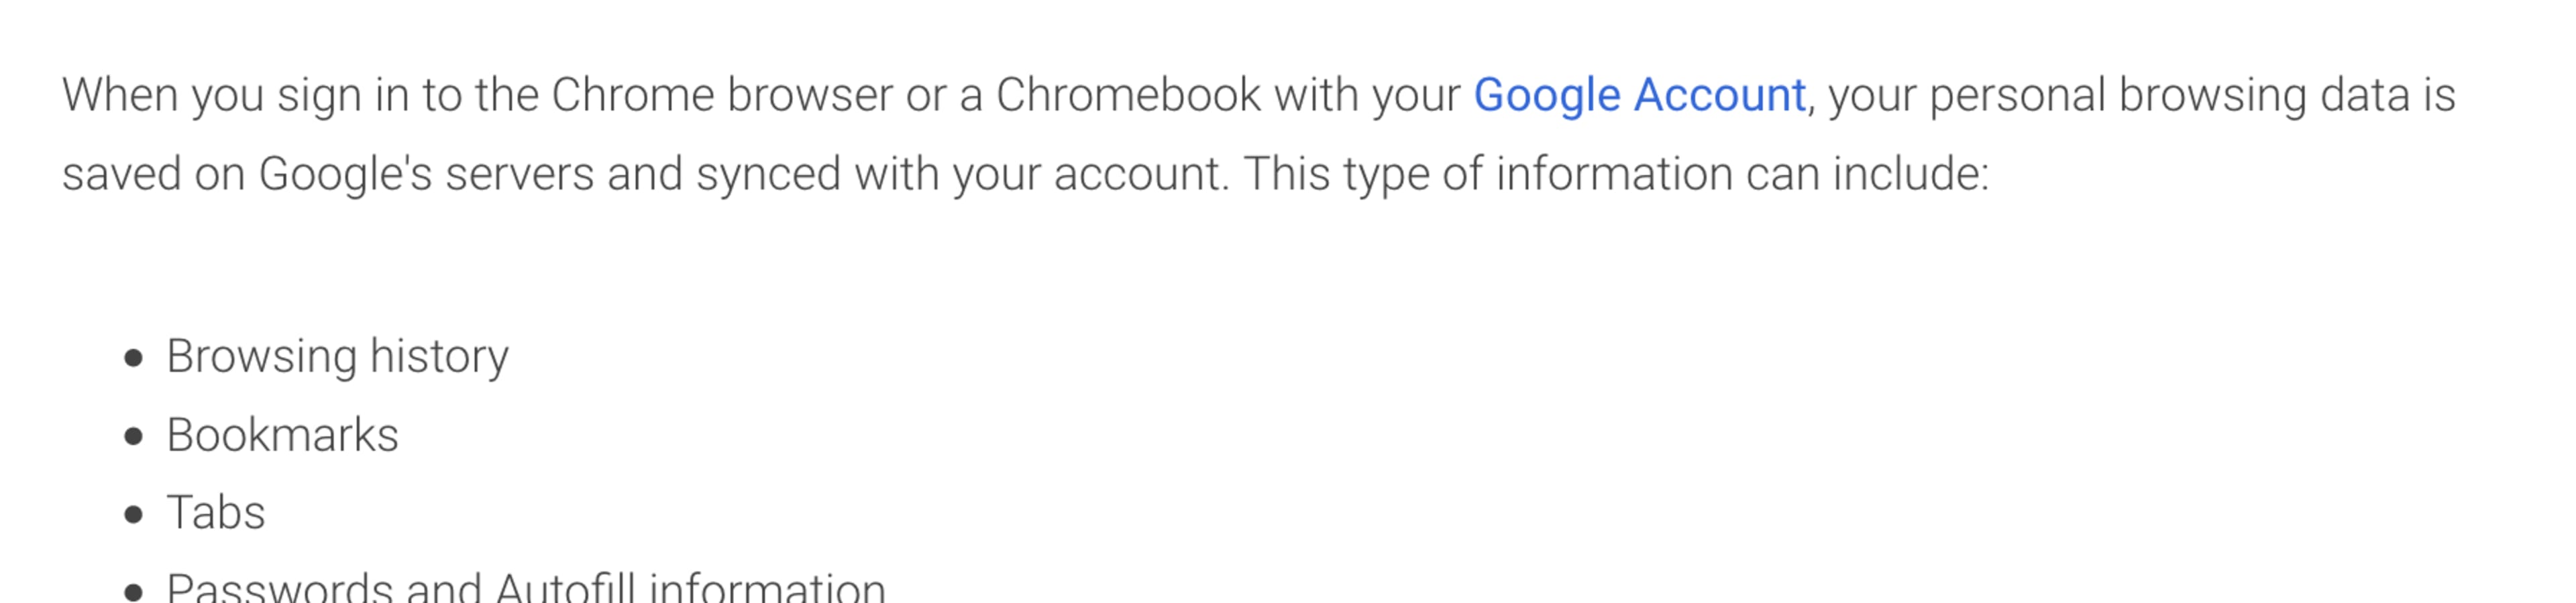Click the bullet before Tabs
Screen dimensions: 2576x603
(134, 514)
